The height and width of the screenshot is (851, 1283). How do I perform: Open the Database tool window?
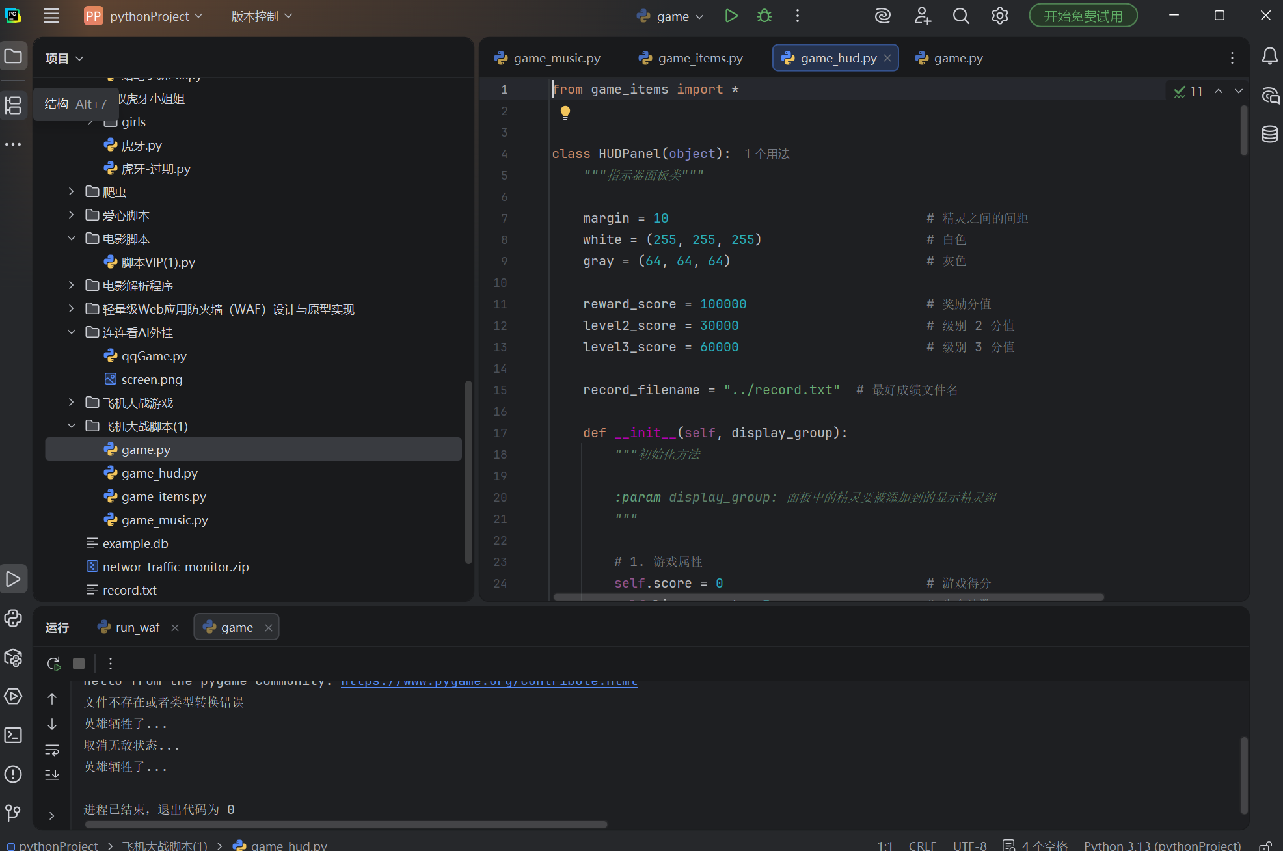click(x=1269, y=134)
